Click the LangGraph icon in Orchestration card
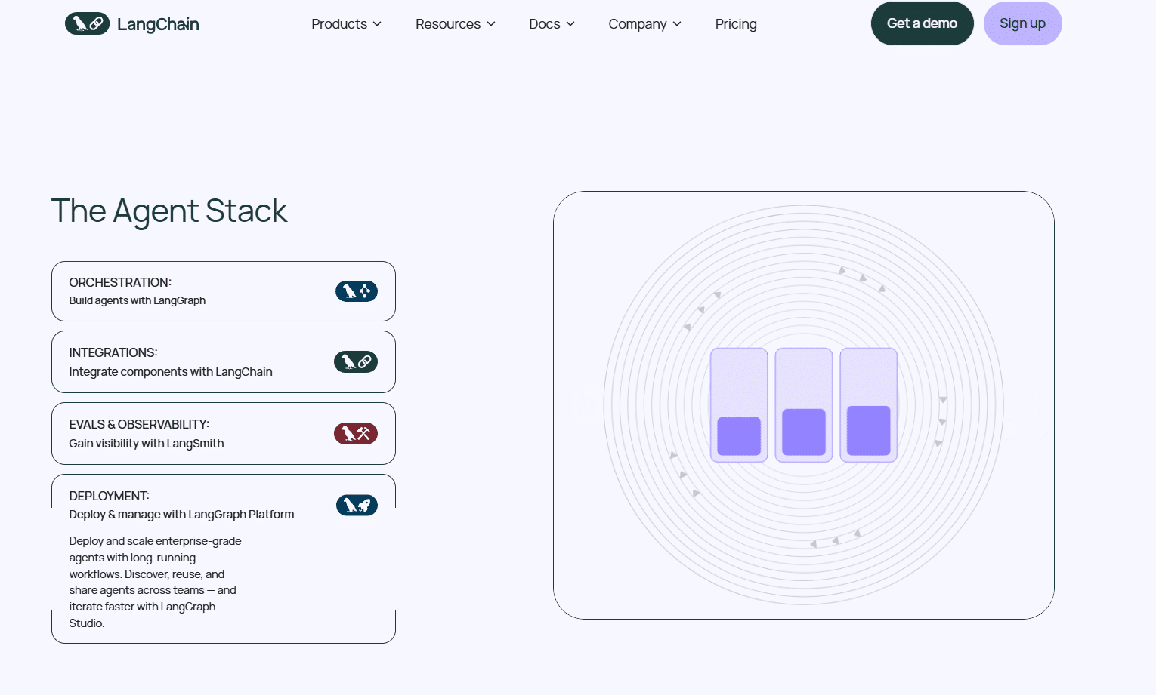This screenshot has height=695, width=1156. [357, 291]
